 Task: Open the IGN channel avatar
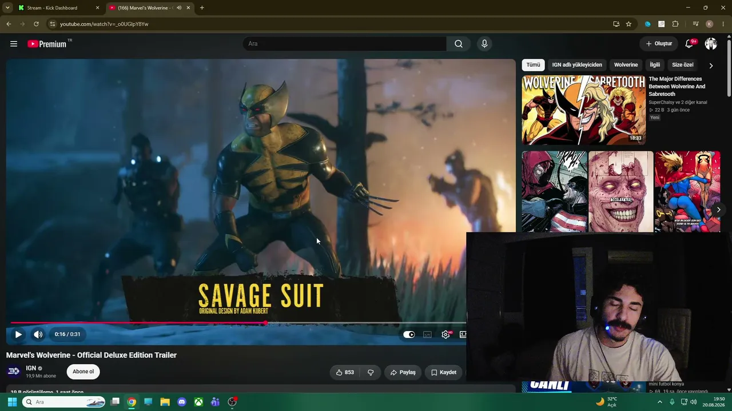point(14,372)
